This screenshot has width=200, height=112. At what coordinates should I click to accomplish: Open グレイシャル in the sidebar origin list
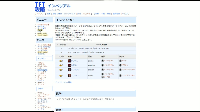[x=42, y=66]
